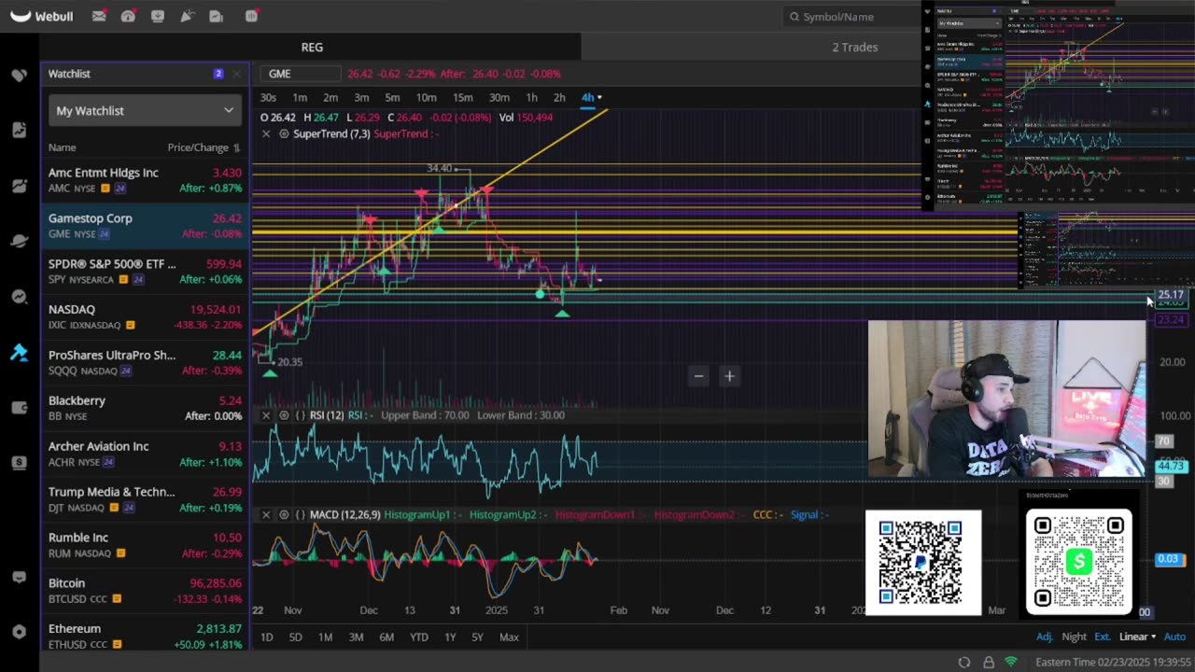
Task: Zoom out chart with minus button
Action: pyautogui.click(x=698, y=376)
